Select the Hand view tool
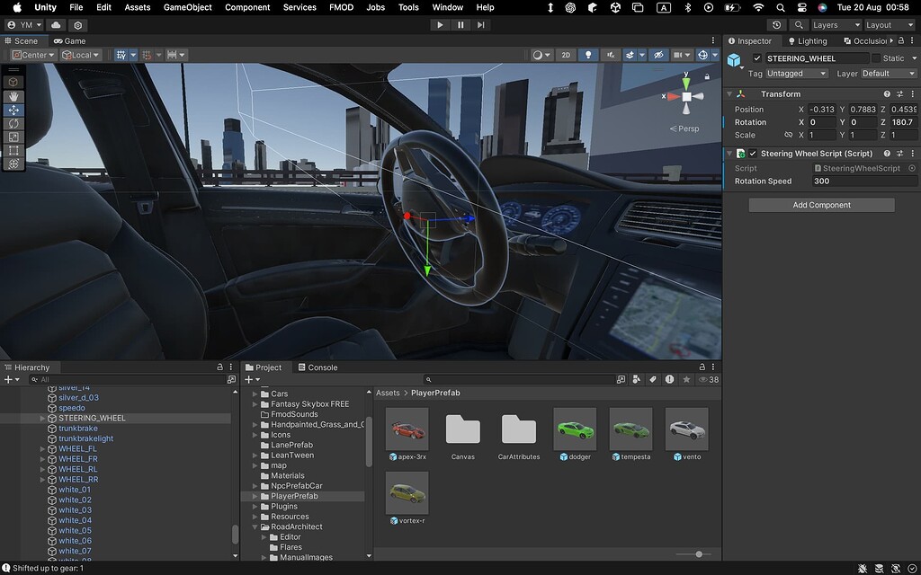 pos(12,96)
